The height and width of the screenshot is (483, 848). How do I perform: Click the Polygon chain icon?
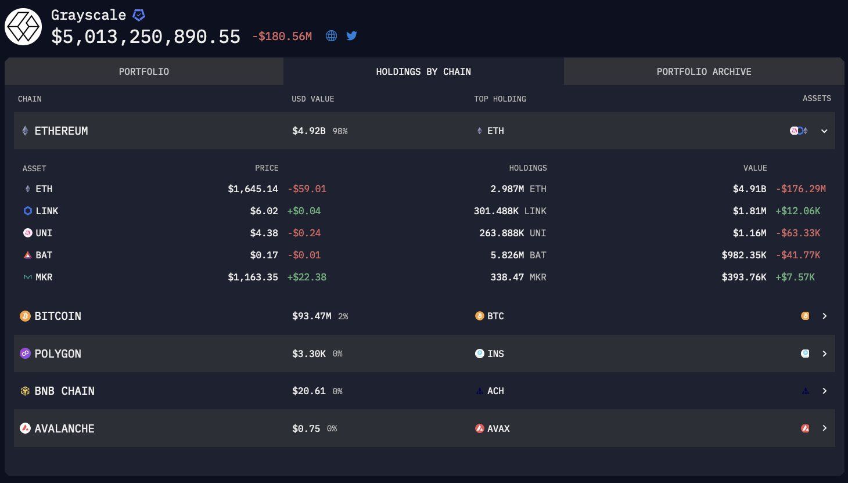[25, 354]
